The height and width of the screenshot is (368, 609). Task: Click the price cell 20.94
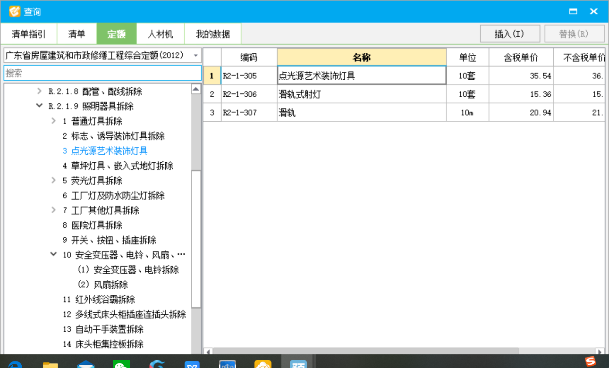521,112
